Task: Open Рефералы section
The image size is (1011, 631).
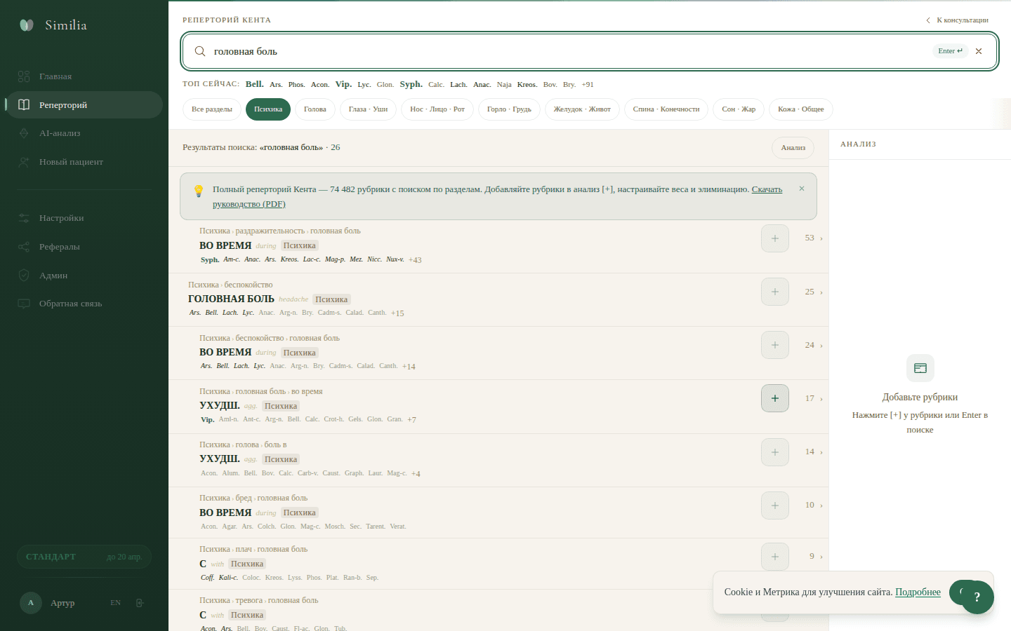Action: 59,247
